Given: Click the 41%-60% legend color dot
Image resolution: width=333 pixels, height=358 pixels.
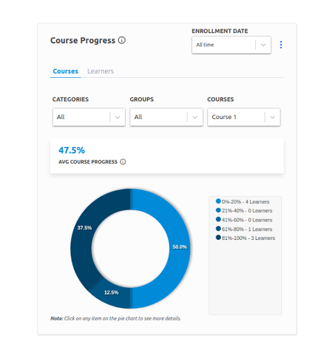Looking at the screenshot, I should 218,220.
